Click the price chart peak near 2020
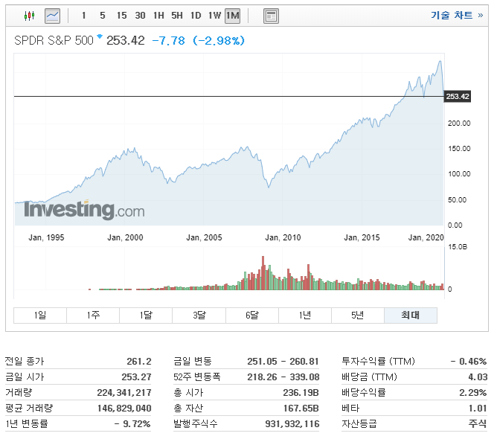Image resolution: width=497 pixels, height=442 pixels. click(440, 61)
